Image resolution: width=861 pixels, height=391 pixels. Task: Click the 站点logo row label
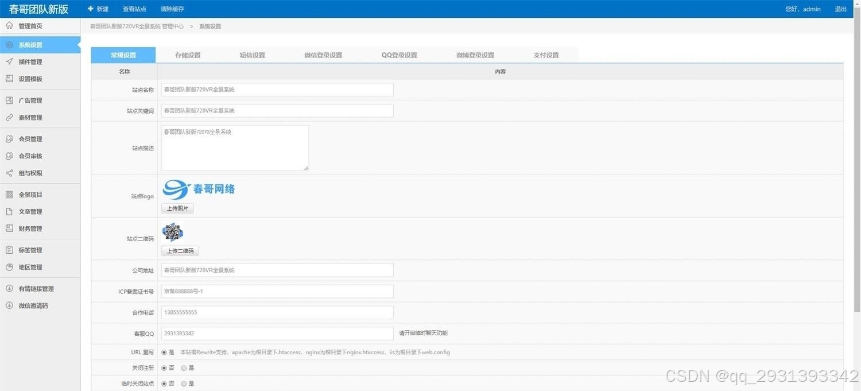point(142,196)
